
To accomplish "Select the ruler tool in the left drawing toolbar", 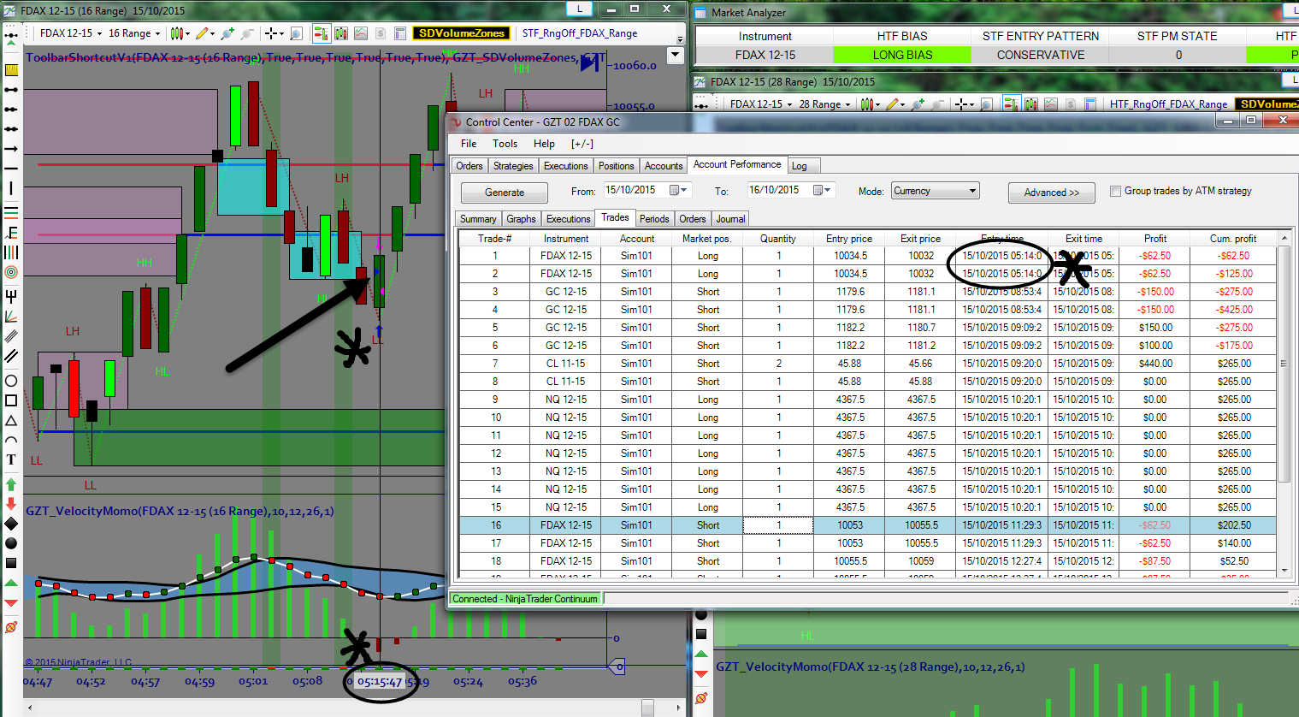I will 11,70.
